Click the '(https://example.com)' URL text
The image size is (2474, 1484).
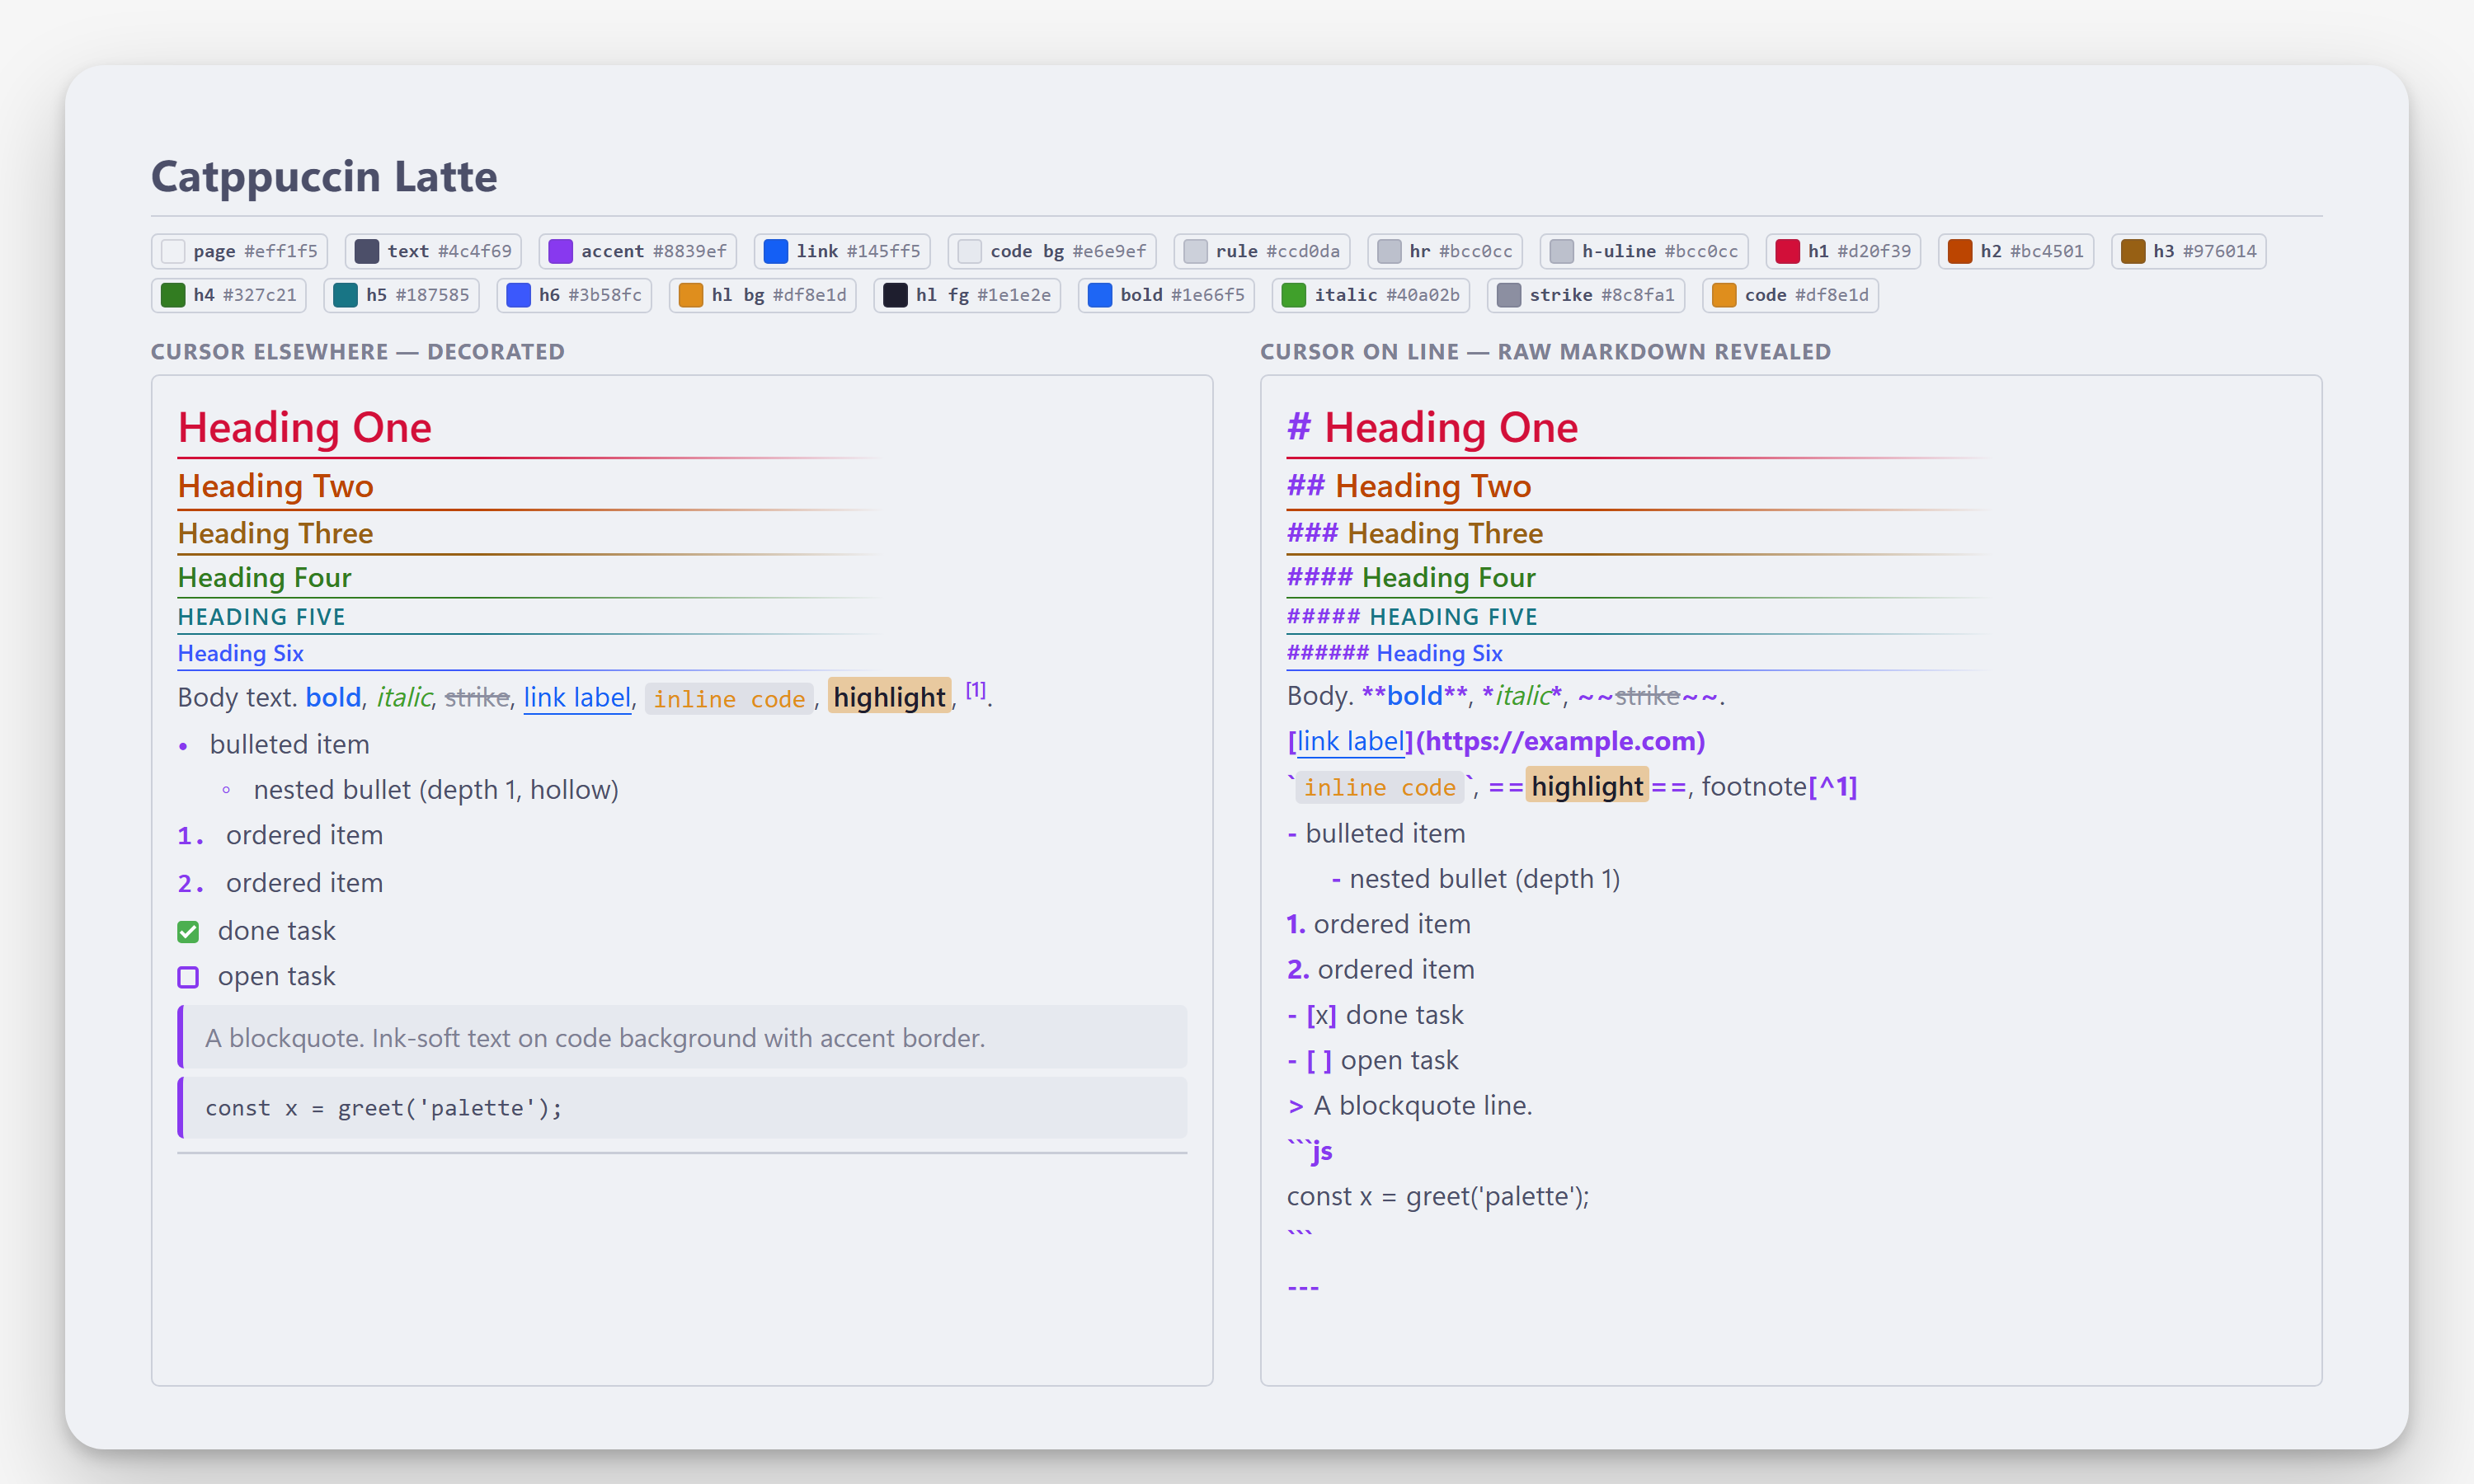1560,741
